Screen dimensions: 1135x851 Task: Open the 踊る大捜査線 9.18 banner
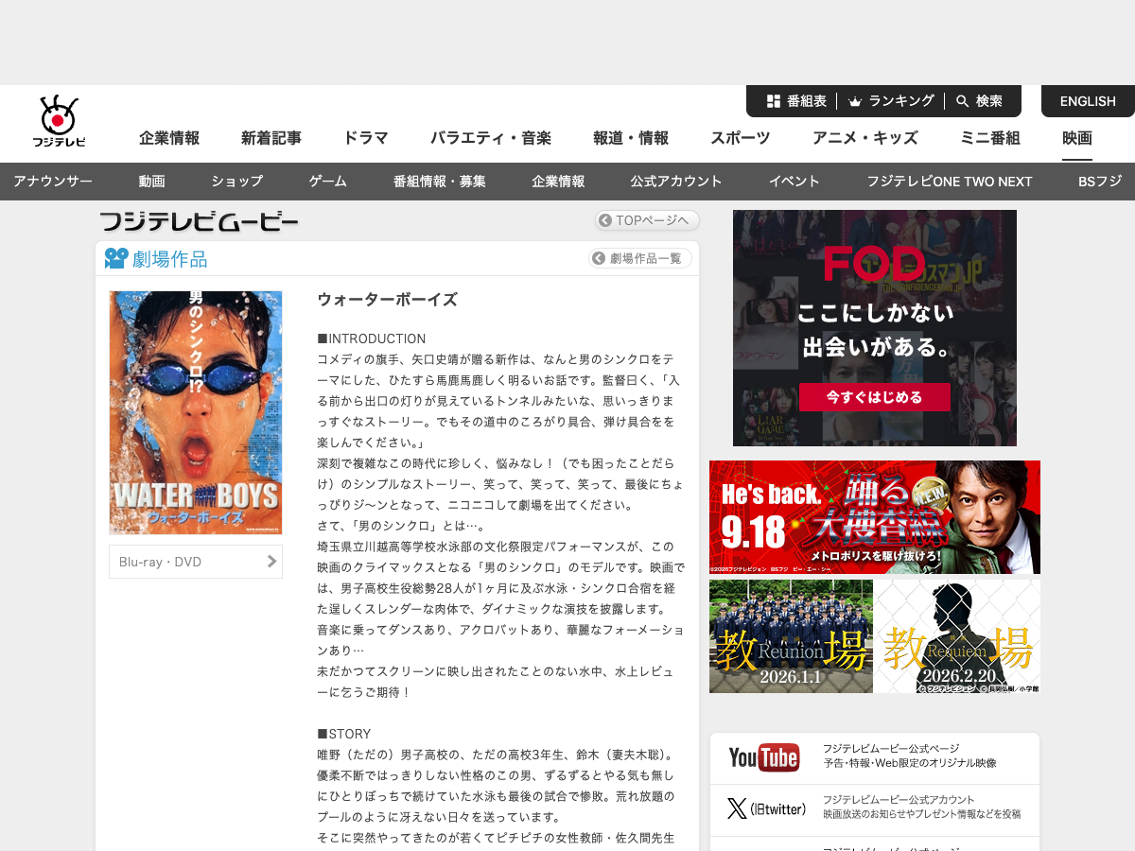[875, 517]
